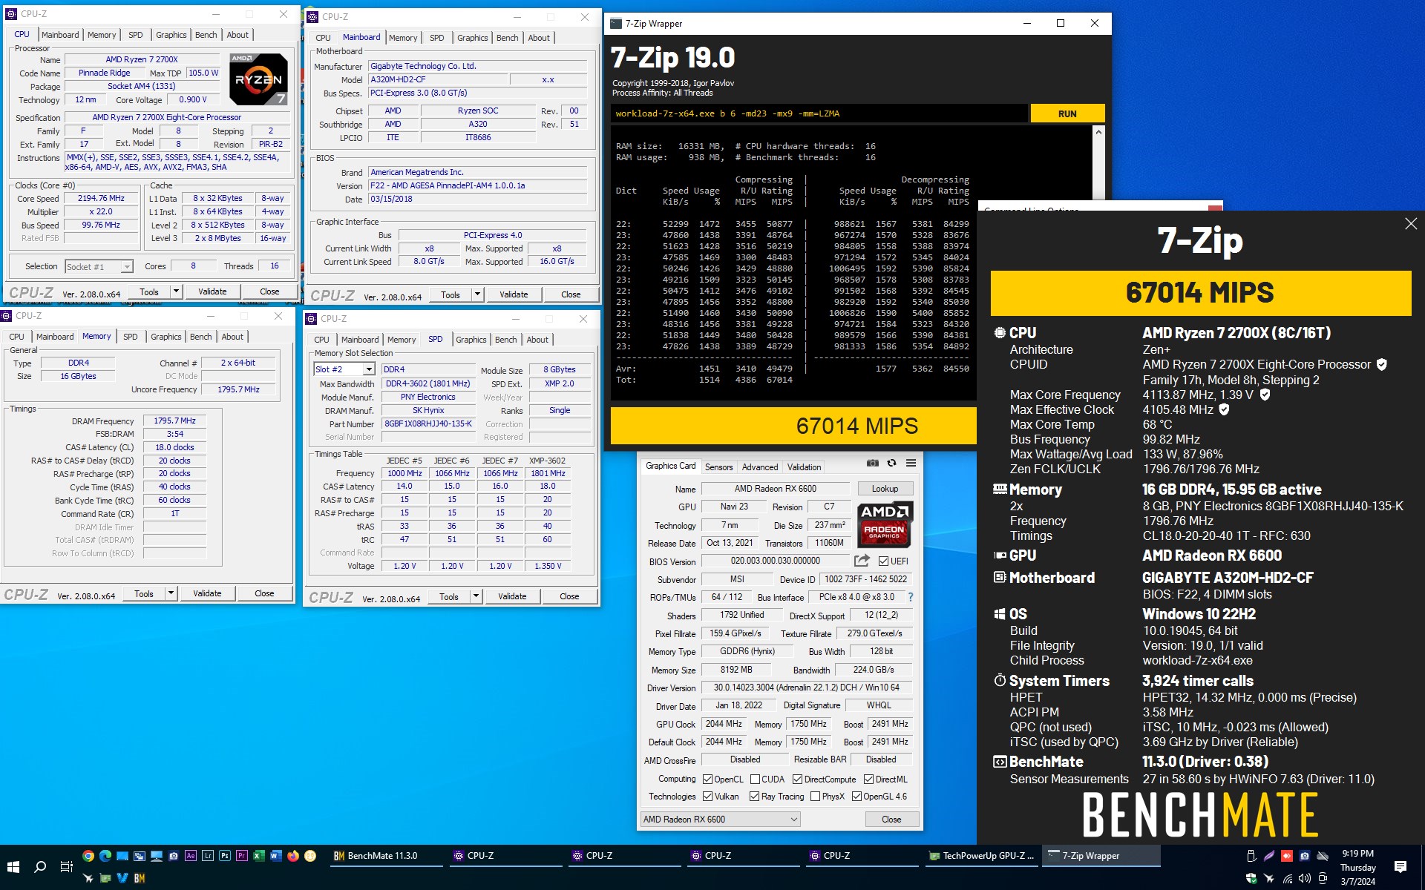Toggle the Vulkan checkbox
Screen dimensions: 1425x890
[x=707, y=797]
